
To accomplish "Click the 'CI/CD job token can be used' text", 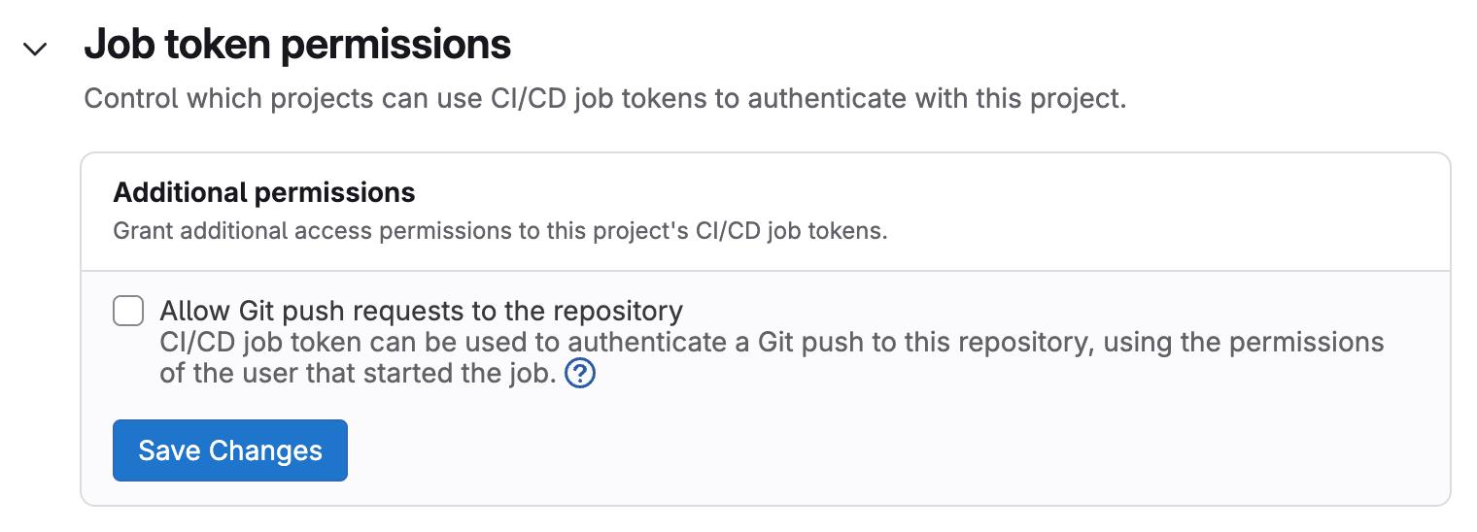I will [360, 343].
